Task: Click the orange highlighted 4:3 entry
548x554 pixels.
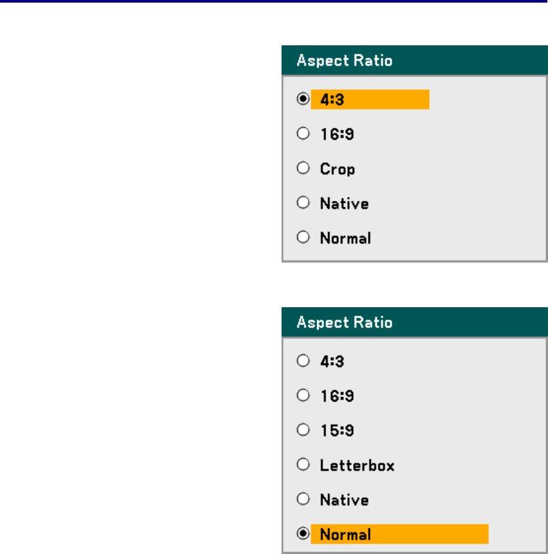Action: (369, 99)
